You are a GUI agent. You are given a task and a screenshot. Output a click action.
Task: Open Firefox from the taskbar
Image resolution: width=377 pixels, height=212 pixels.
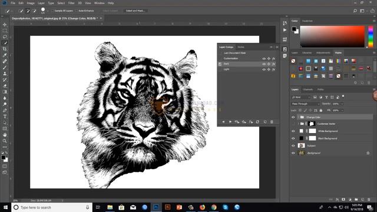202,207
